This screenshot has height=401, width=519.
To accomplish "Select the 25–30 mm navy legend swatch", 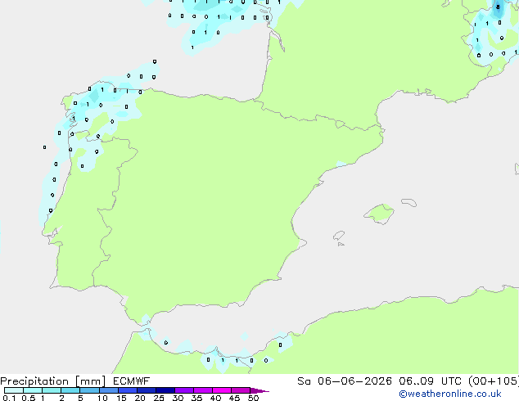I will coord(165,390).
